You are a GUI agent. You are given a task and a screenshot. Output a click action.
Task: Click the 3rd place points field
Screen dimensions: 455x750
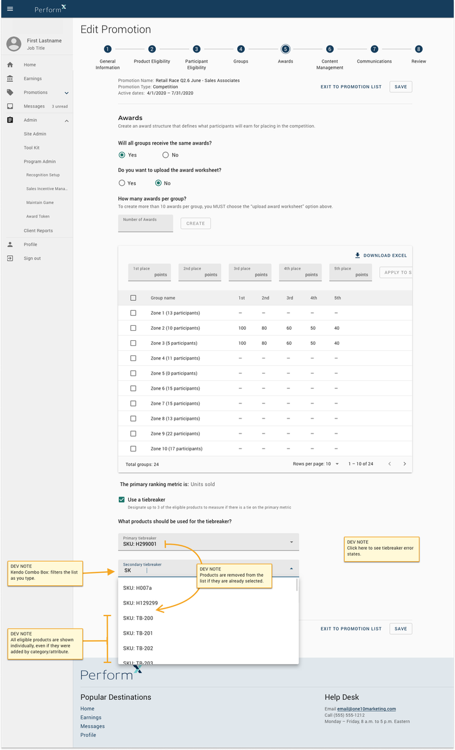[250, 272]
